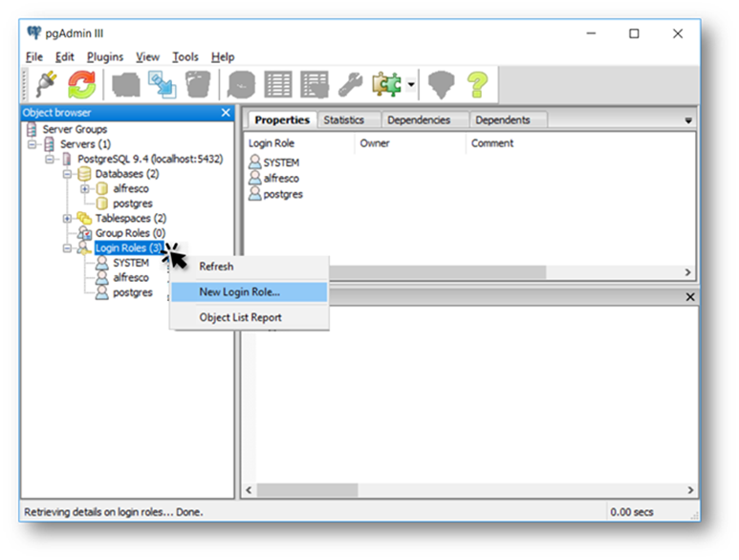This screenshot has width=739, height=560.
Task: Switch to the Dependencies tab
Action: click(419, 120)
